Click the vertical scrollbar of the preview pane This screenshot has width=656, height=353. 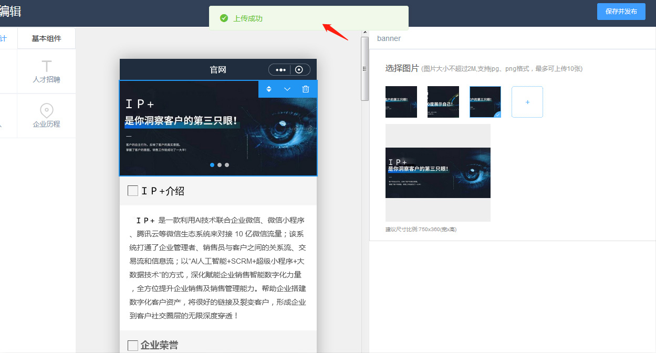[x=365, y=68]
